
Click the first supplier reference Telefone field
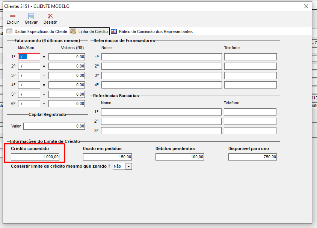click(x=250, y=57)
